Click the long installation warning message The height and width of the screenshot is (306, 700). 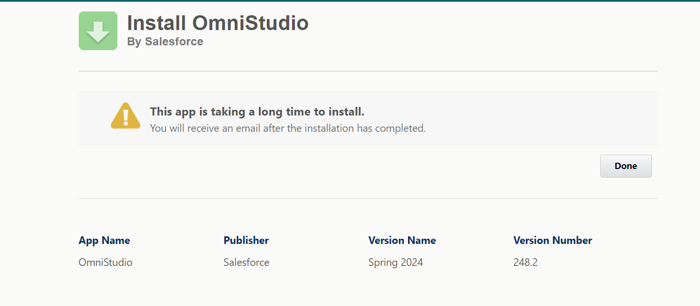click(x=257, y=111)
